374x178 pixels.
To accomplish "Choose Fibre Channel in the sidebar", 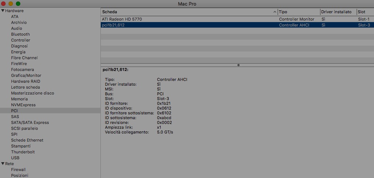I will [x=24, y=58].
